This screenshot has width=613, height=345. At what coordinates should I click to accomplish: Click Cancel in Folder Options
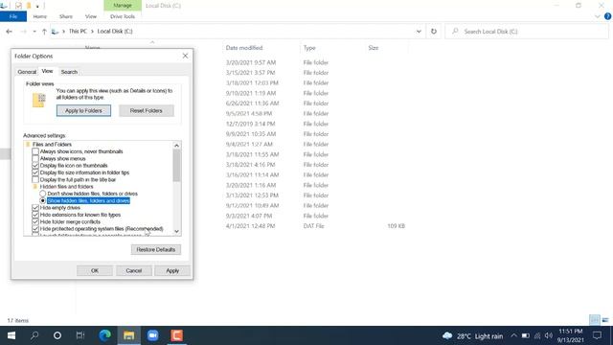tap(134, 270)
